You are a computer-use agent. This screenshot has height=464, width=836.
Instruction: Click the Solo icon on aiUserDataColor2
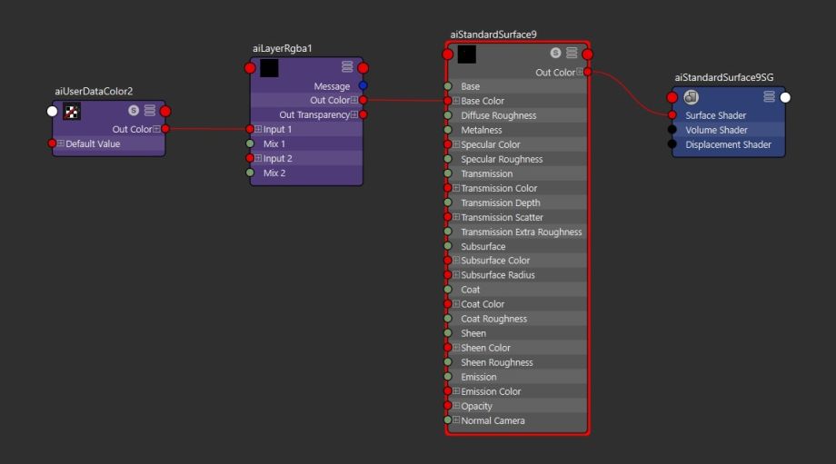[x=134, y=111]
